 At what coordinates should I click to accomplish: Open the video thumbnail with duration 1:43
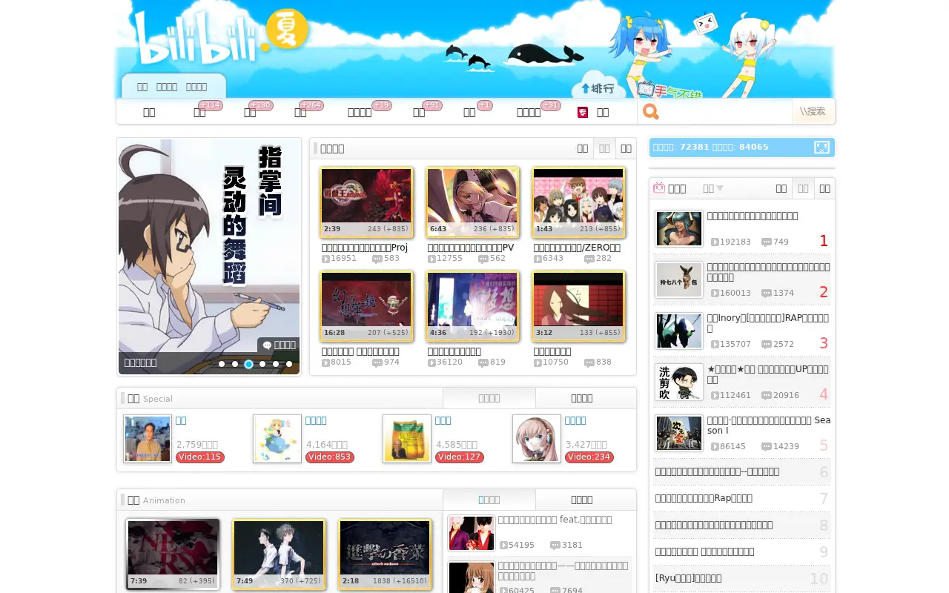tap(578, 202)
